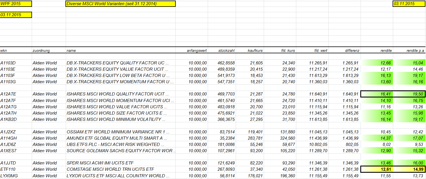Select the 03.11.2015 date cell below WPF 2015

[x=16, y=15]
